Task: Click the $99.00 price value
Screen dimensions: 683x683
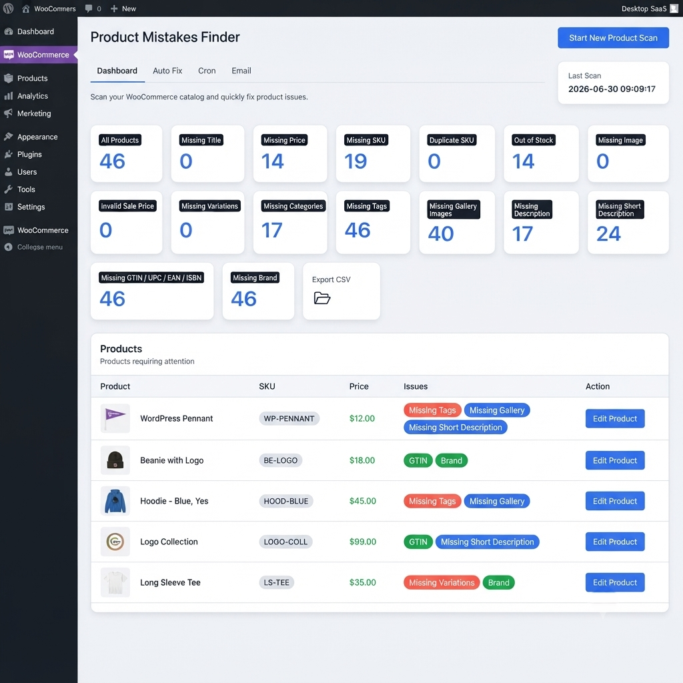Action: tap(362, 542)
